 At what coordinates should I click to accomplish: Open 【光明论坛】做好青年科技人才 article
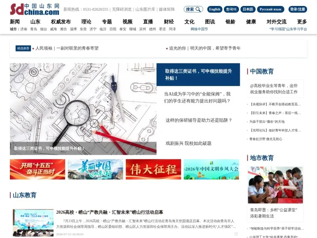(x=275, y=131)
